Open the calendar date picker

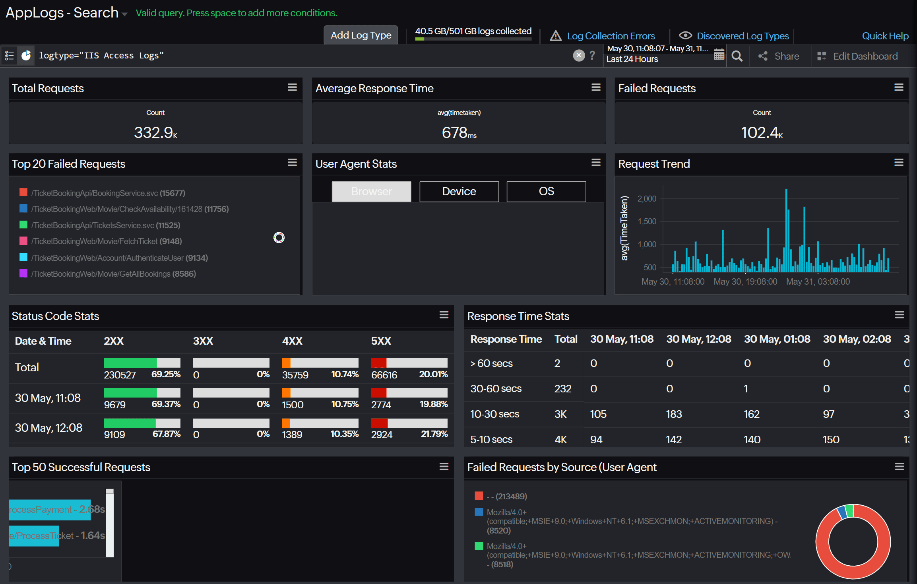[719, 55]
